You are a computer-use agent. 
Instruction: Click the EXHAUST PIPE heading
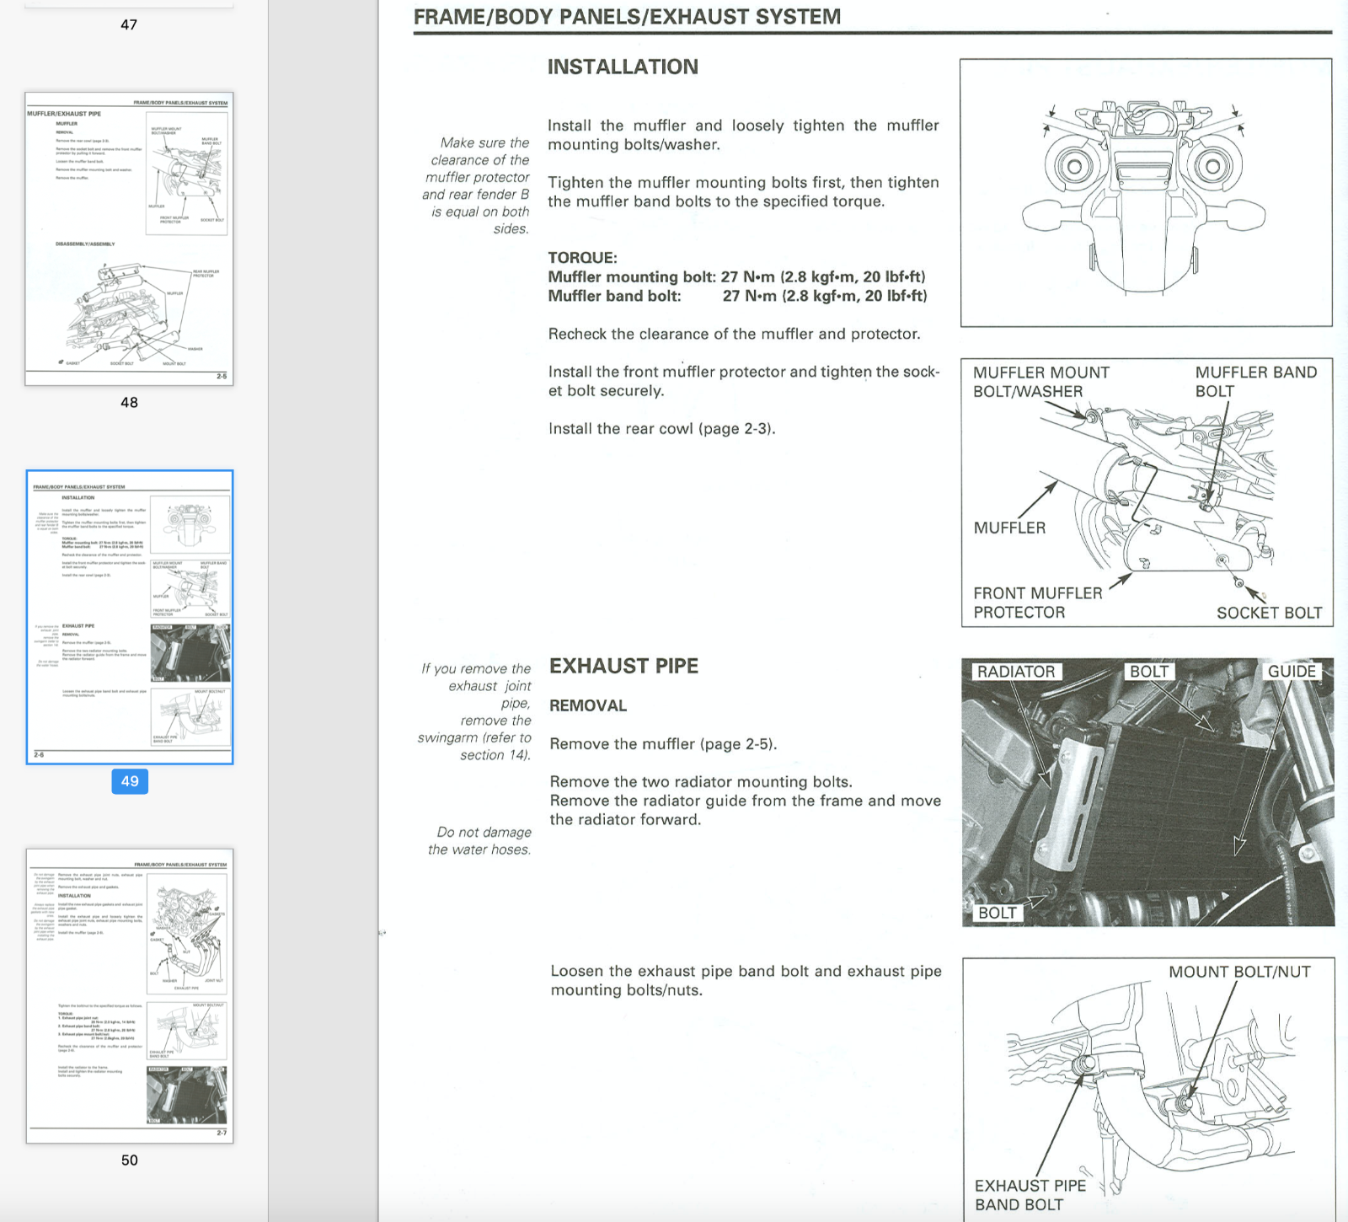tap(623, 666)
